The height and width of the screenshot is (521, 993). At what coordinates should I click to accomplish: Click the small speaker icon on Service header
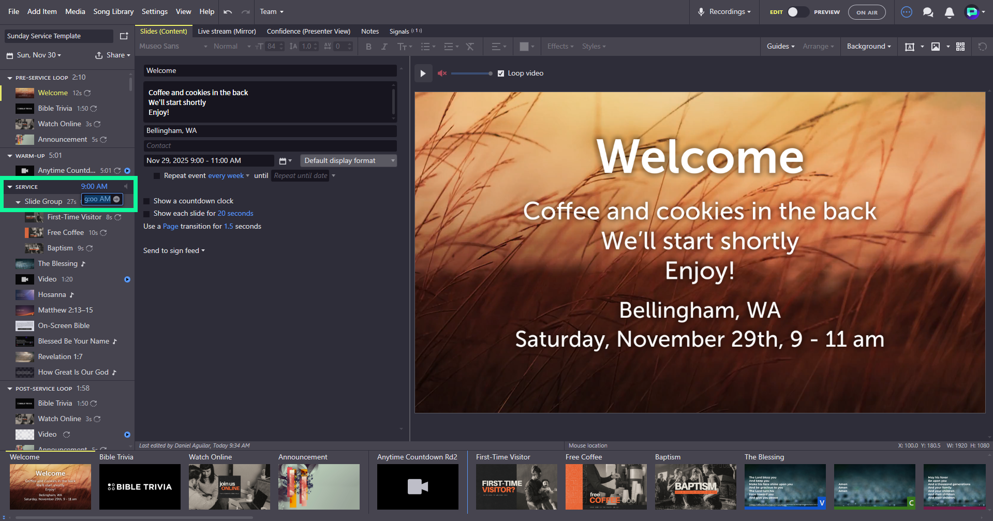[126, 186]
